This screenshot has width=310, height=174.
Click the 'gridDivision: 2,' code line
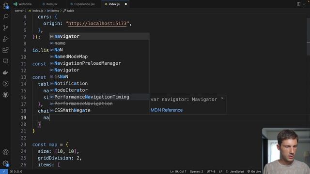(x=60, y=158)
